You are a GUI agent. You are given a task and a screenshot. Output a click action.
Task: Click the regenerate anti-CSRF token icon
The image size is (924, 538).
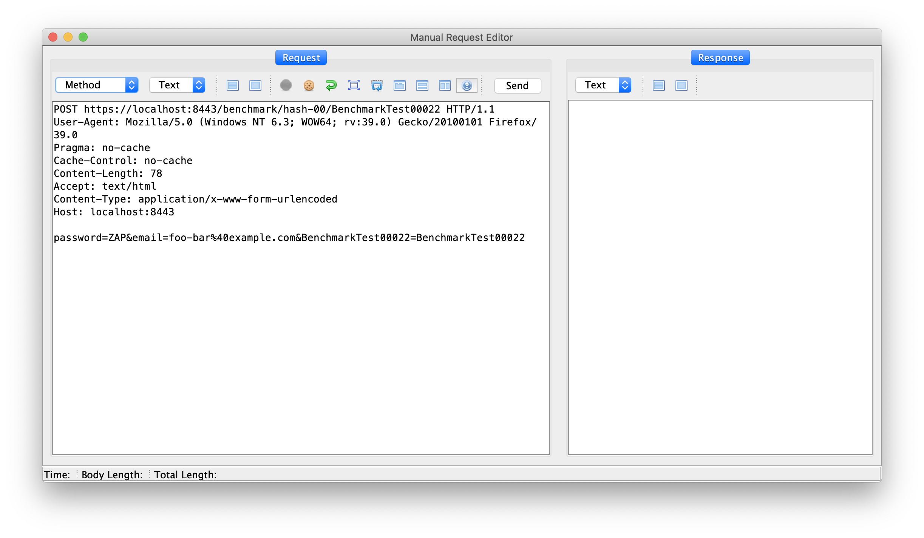click(377, 85)
